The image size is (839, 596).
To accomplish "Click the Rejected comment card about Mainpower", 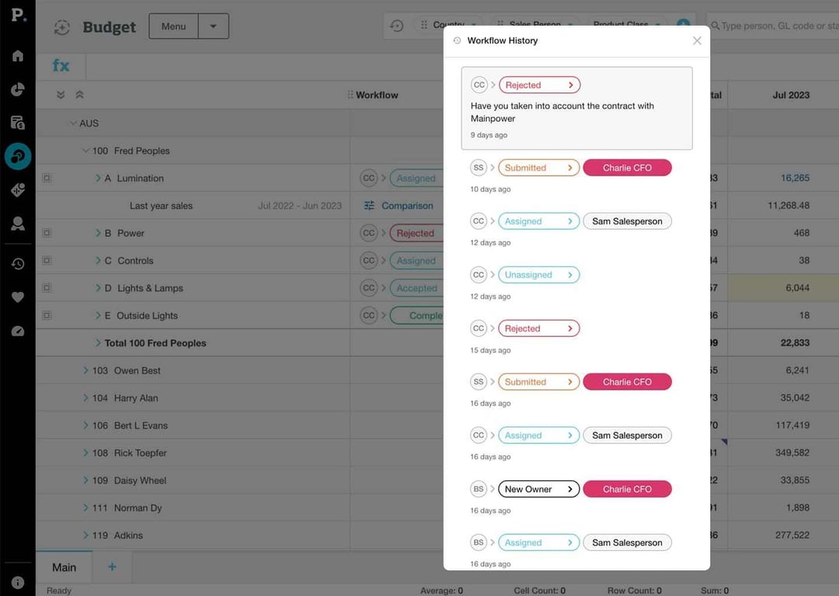I will point(576,108).
